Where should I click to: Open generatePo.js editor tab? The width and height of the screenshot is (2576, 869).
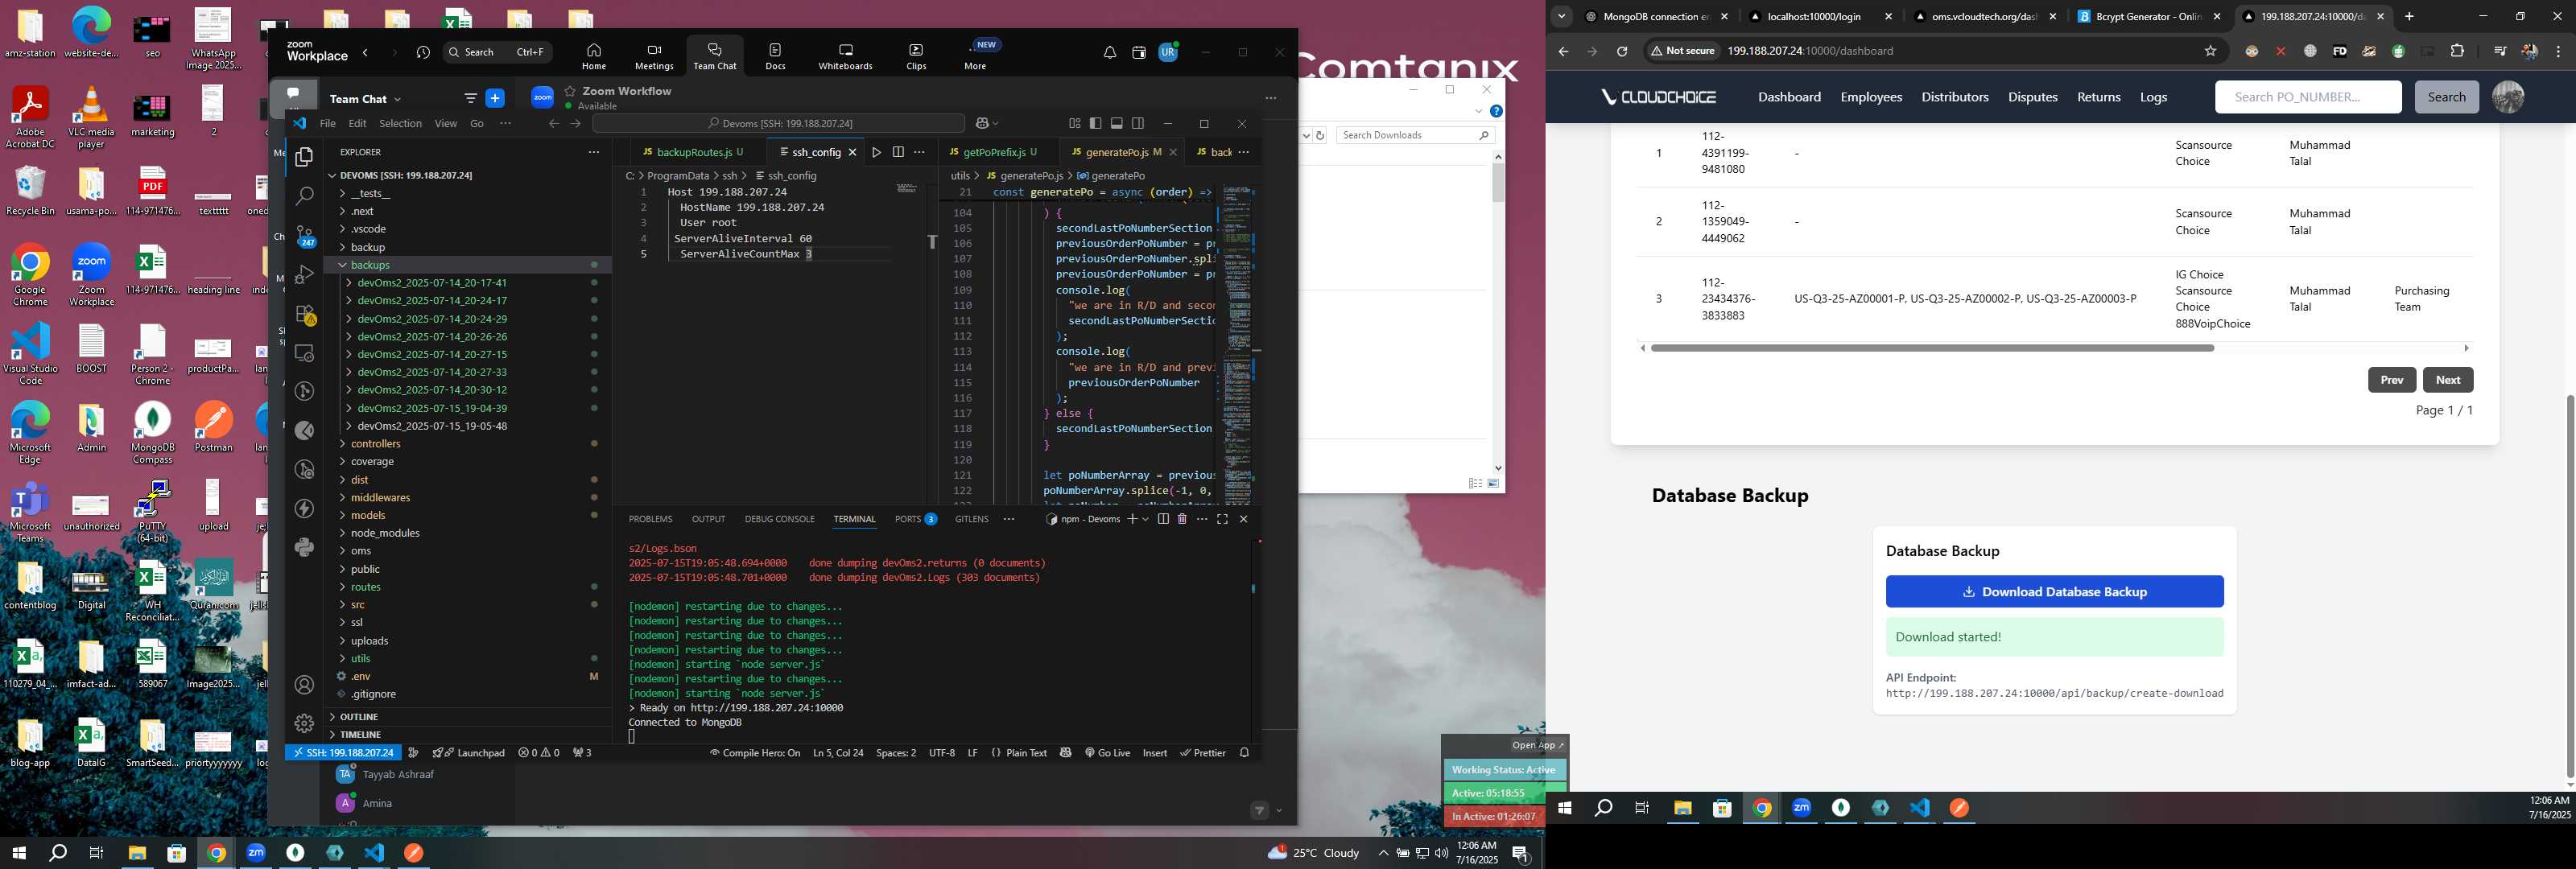tap(1123, 152)
